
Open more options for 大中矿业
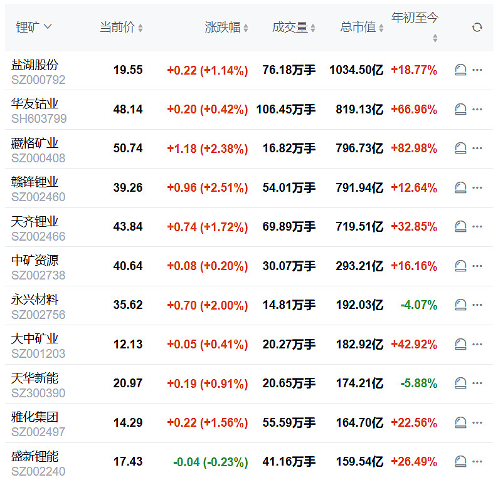(x=477, y=344)
